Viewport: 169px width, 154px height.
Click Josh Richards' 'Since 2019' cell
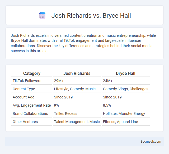[63, 97]
